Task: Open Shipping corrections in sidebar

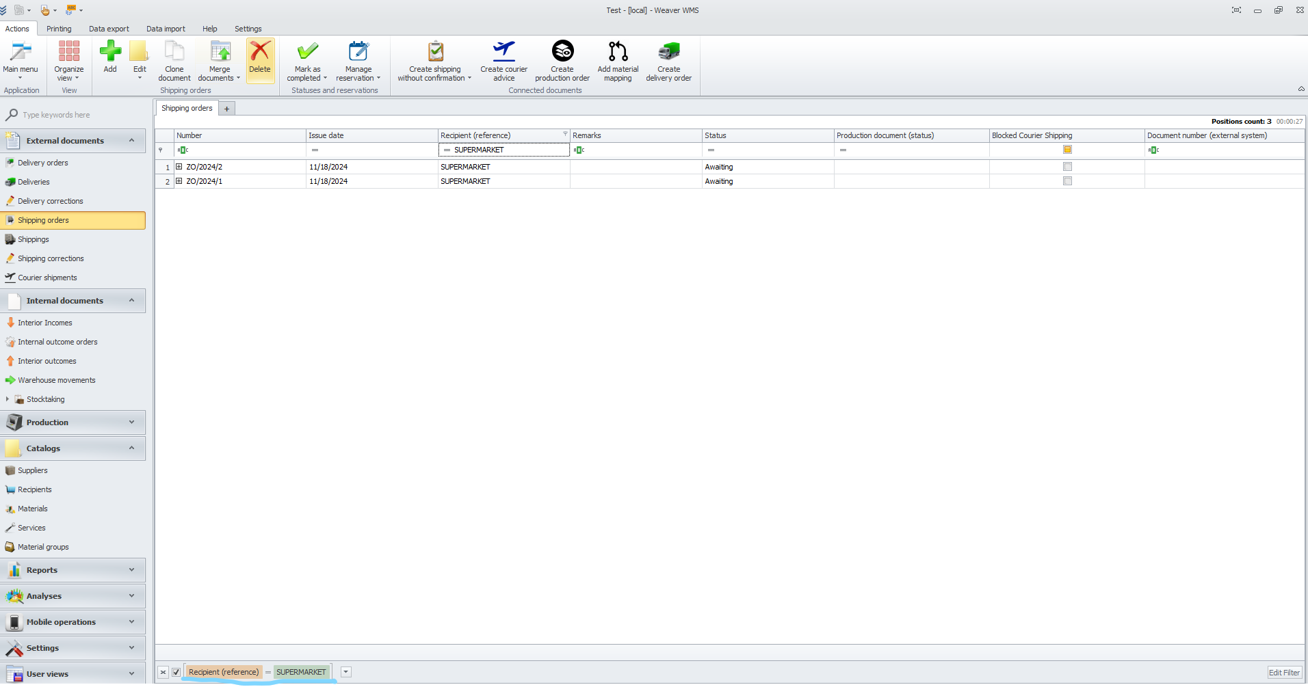Action: [x=51, y=258]
